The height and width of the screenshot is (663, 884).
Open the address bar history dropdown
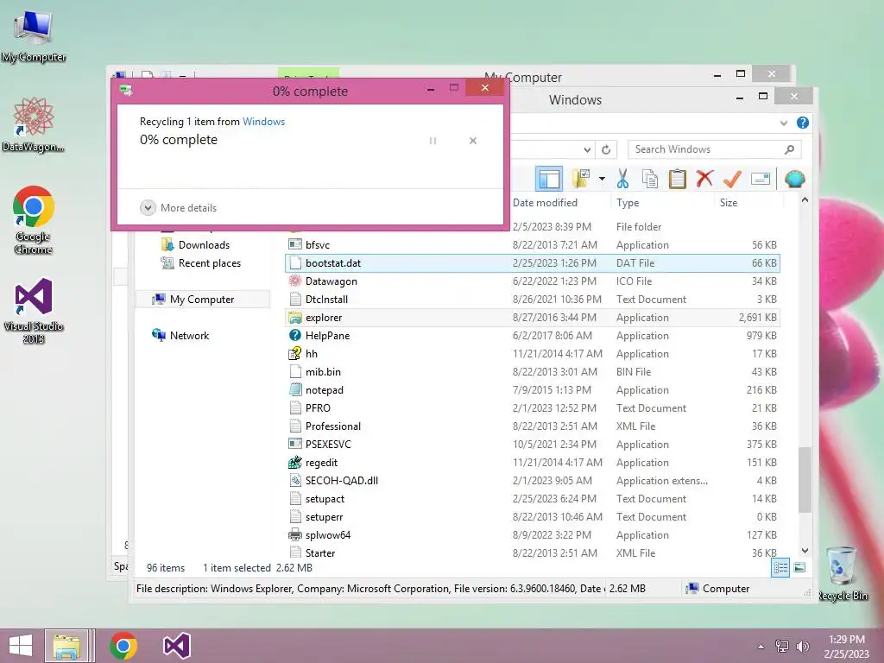(587, 149)
